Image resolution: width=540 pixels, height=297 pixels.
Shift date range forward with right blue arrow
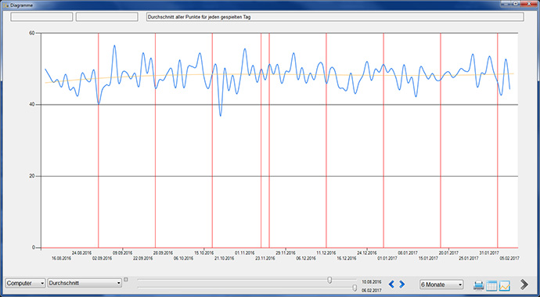click(x=402, y=284)
